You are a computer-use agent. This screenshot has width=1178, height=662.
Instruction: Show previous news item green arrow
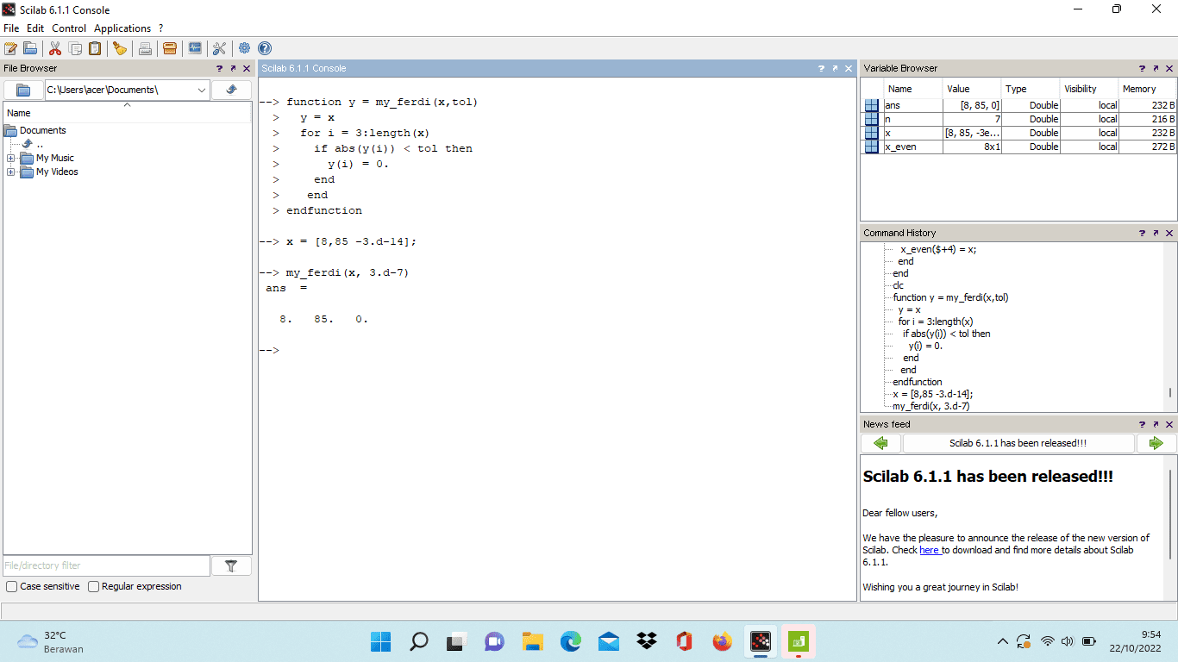coord(880,443)
